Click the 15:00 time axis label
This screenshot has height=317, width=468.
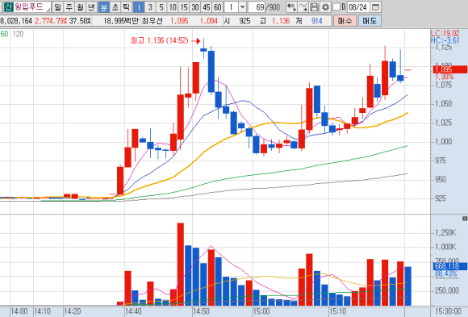(x=261, y=311)
